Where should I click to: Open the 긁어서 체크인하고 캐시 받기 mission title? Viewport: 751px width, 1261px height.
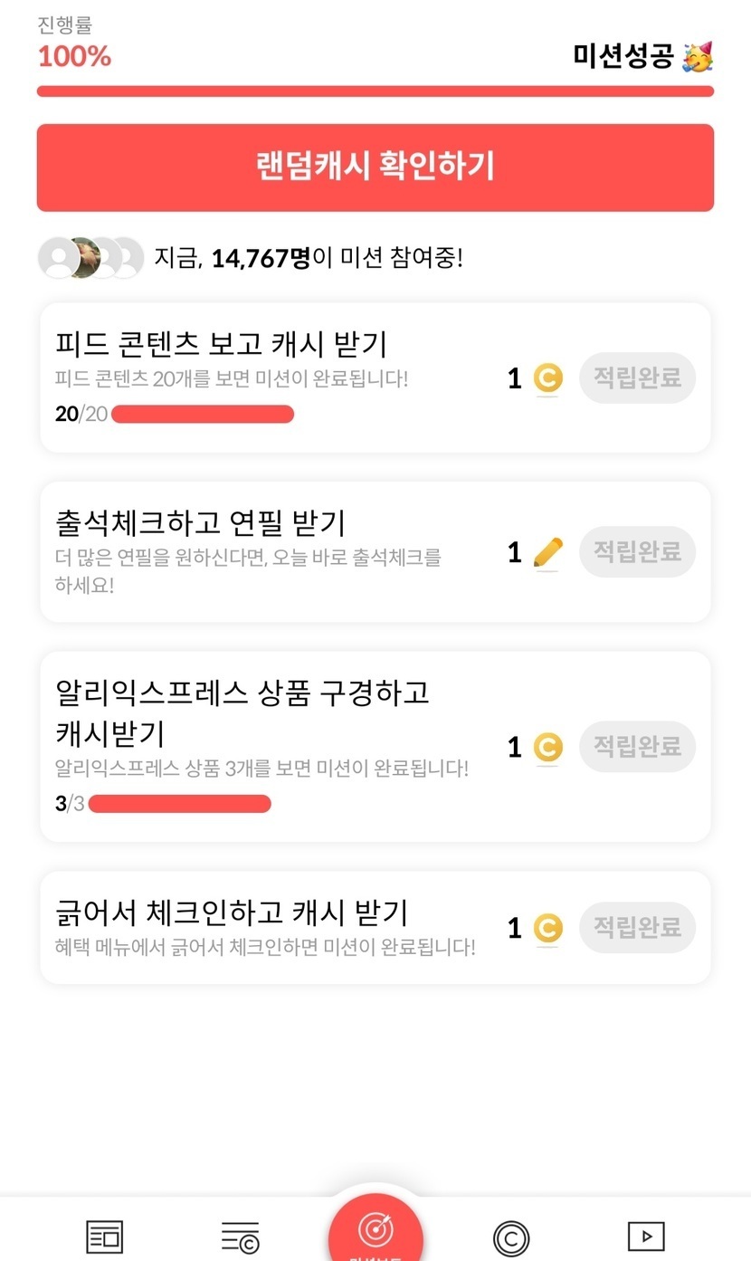pyautogui.click(x=232, y=911)
